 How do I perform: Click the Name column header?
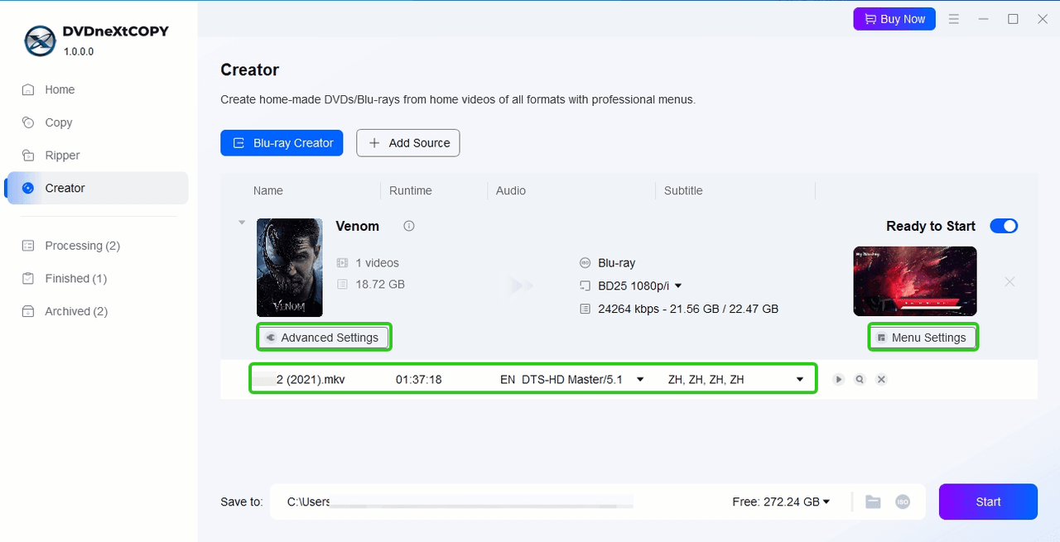[x=268, y=191]
